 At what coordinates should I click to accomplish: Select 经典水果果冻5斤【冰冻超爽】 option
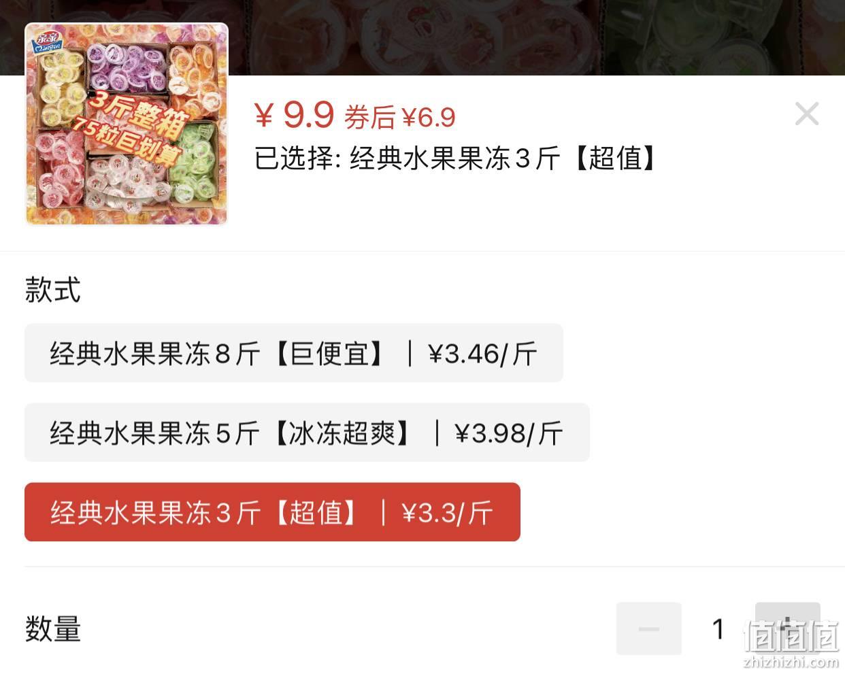coord(307,433)
